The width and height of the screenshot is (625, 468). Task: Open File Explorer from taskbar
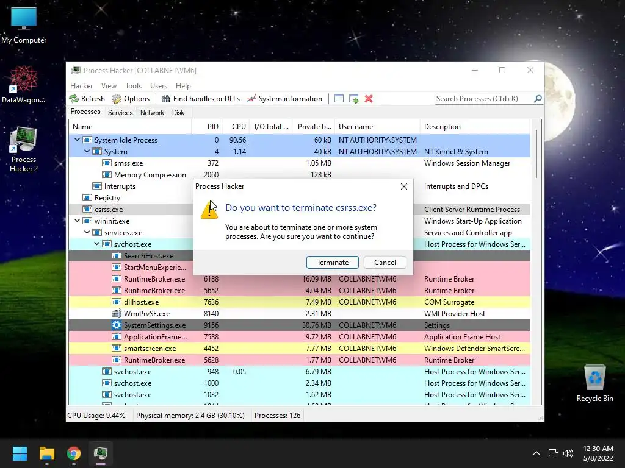tap(46, 453)
